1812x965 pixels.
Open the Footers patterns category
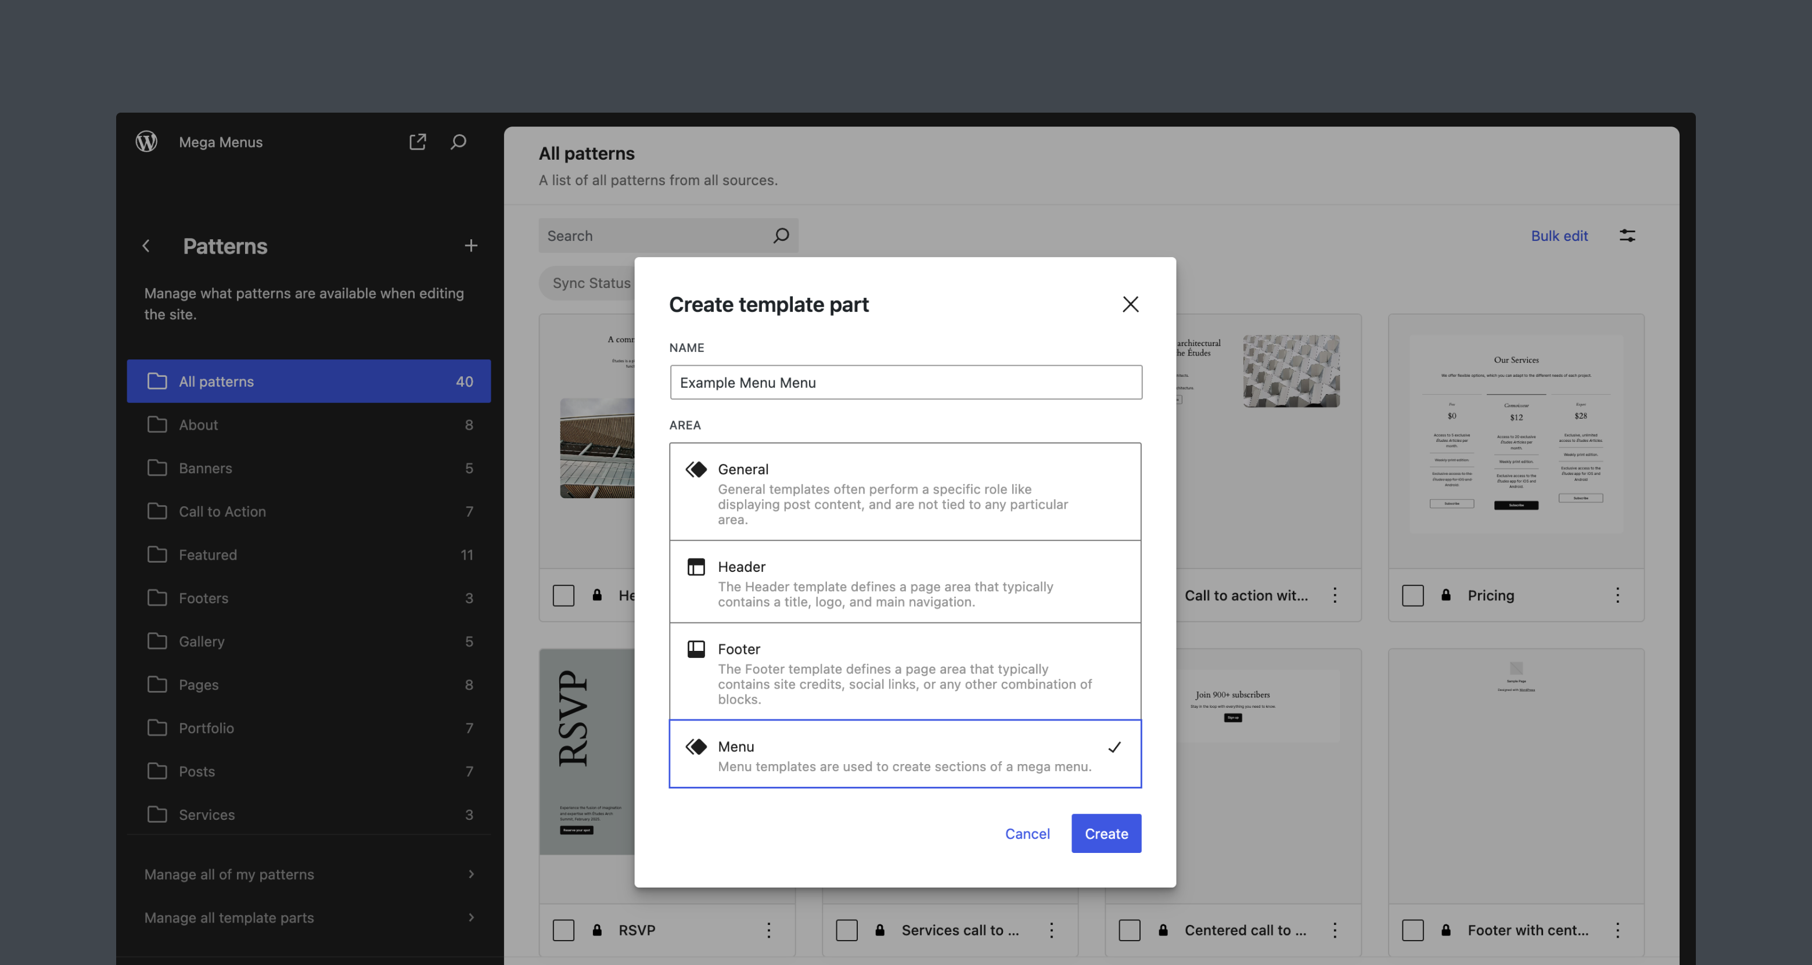point(309,598)
